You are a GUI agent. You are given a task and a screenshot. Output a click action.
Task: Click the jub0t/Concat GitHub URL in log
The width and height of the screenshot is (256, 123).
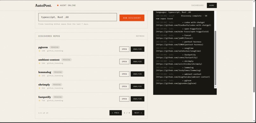coord(174,38)
